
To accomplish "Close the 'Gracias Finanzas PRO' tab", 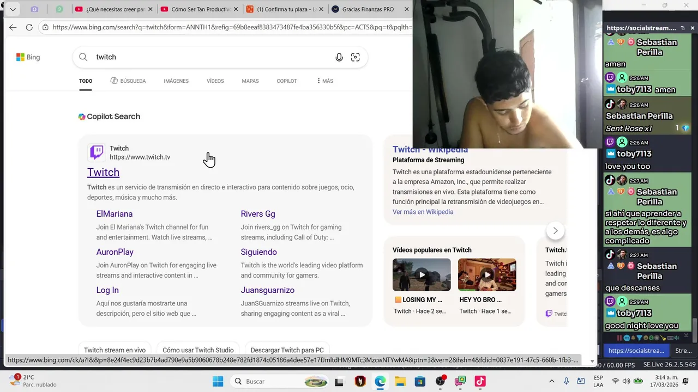I will click(x=407, y=9).
